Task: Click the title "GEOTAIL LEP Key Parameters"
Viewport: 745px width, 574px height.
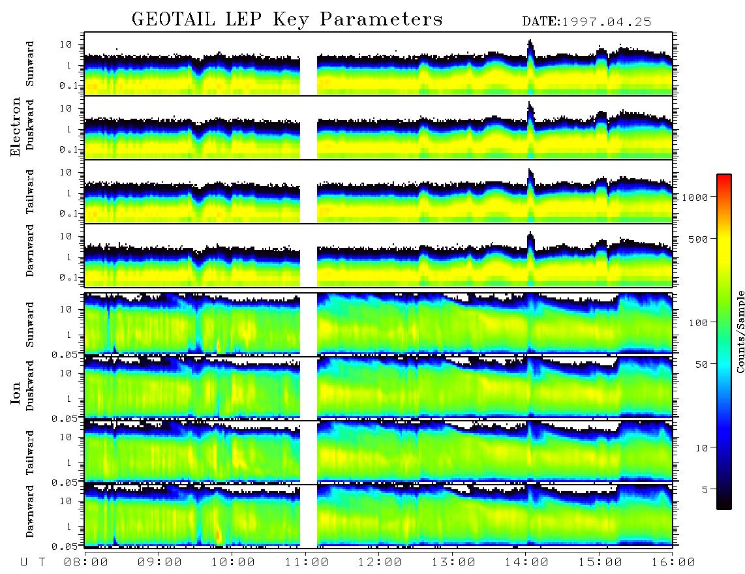Action: (x=287, y=20)
